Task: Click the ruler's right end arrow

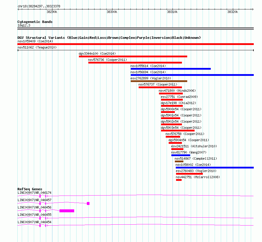Action: [x=253, y=9]
